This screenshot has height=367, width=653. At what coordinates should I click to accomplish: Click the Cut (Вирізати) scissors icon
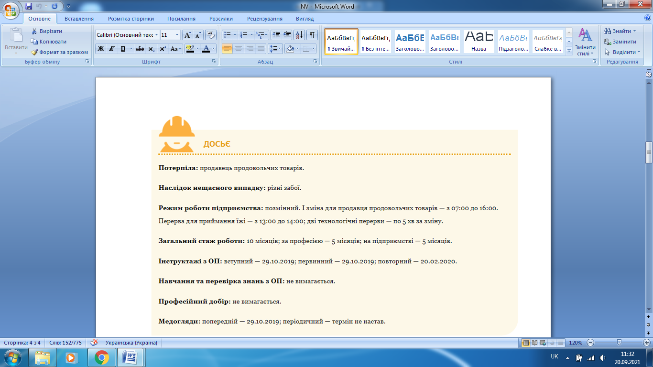pos(34,31)
